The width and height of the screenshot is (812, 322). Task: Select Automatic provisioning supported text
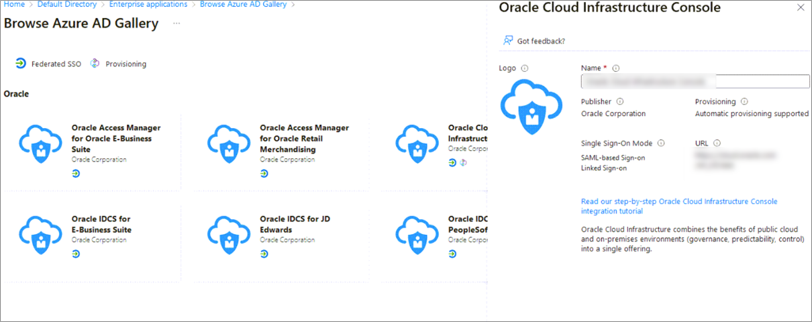pos(752,113)
